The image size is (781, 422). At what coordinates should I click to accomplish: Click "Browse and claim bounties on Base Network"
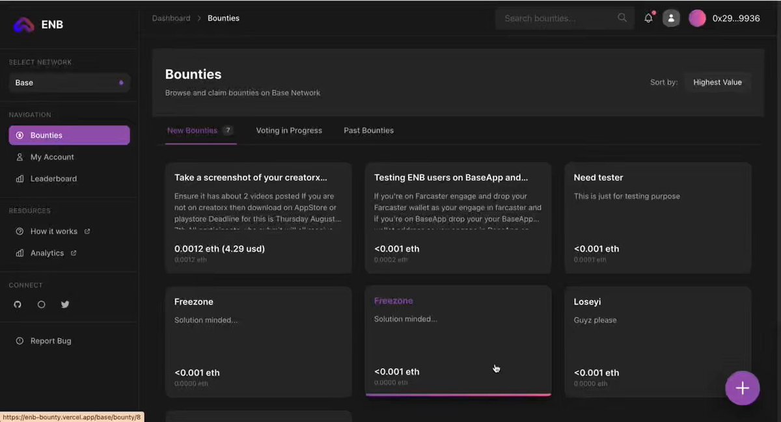(243, 93)
